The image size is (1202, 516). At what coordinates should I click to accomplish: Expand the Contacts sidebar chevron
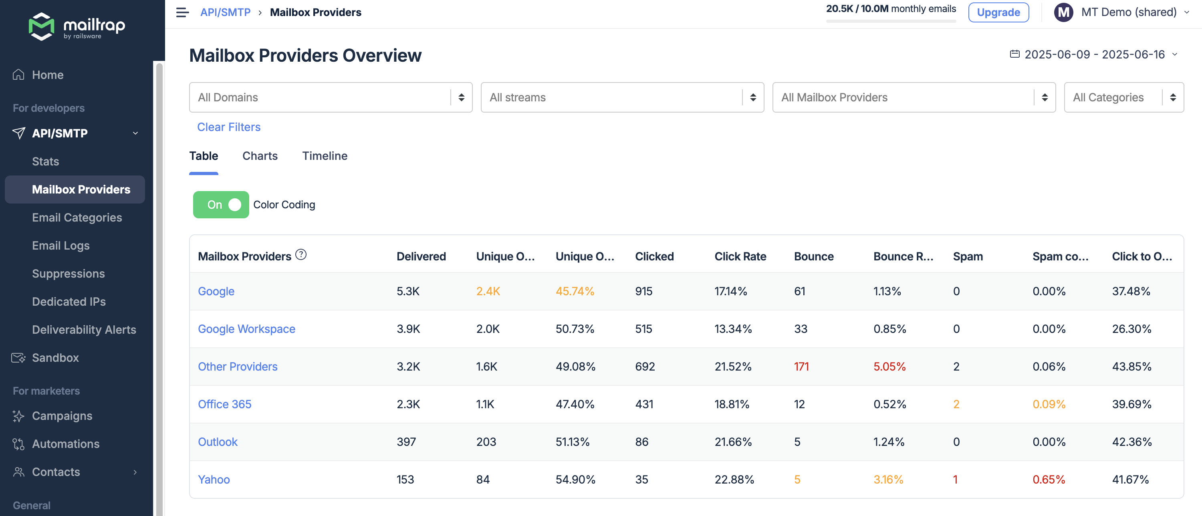[135, 472]
